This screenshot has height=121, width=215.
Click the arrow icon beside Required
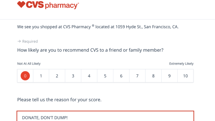[x=19, y=41]
